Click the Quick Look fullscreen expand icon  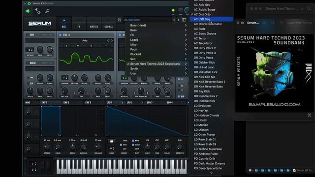(309, 115)
